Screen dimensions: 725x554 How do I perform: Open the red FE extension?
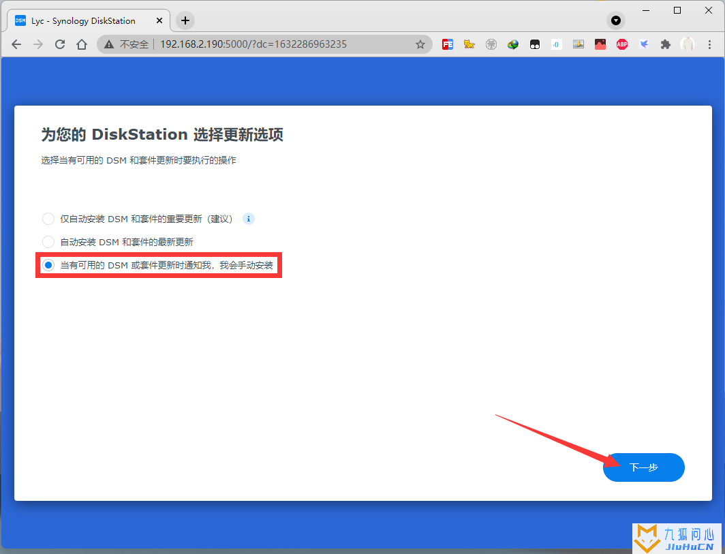[447, 44]
